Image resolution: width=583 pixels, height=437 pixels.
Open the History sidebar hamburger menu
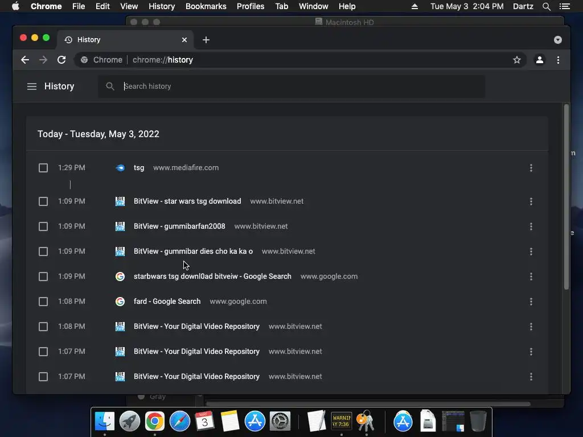(32, 86)
